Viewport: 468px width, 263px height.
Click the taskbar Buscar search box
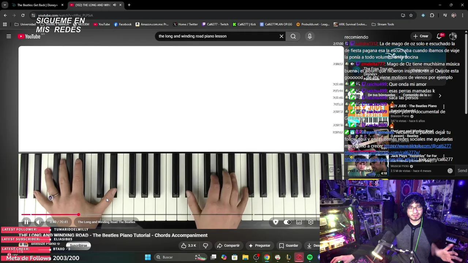pyautogui.click(x=180, y=257)
